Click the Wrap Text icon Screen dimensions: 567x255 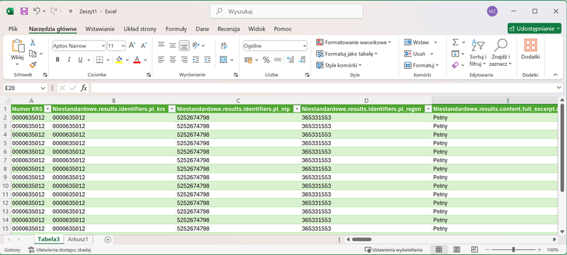coord(224,45)
